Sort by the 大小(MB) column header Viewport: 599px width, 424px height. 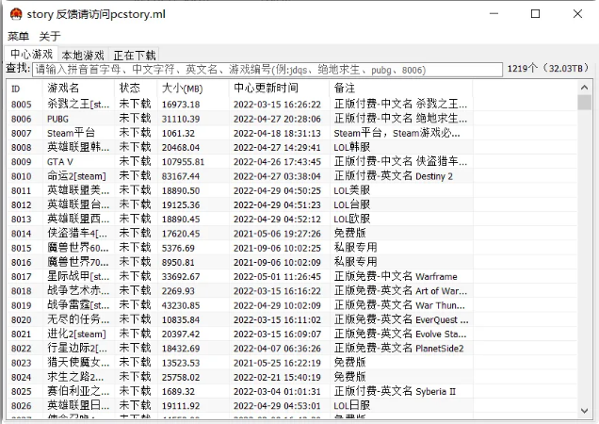[x=181, y=88]
